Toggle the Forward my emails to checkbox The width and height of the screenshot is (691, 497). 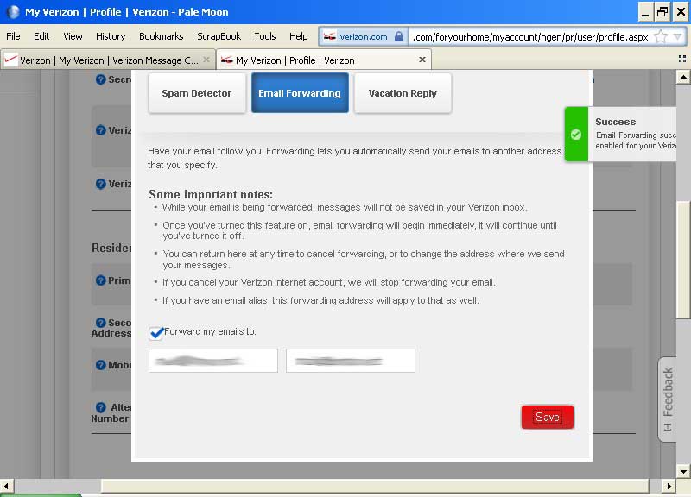156,333
